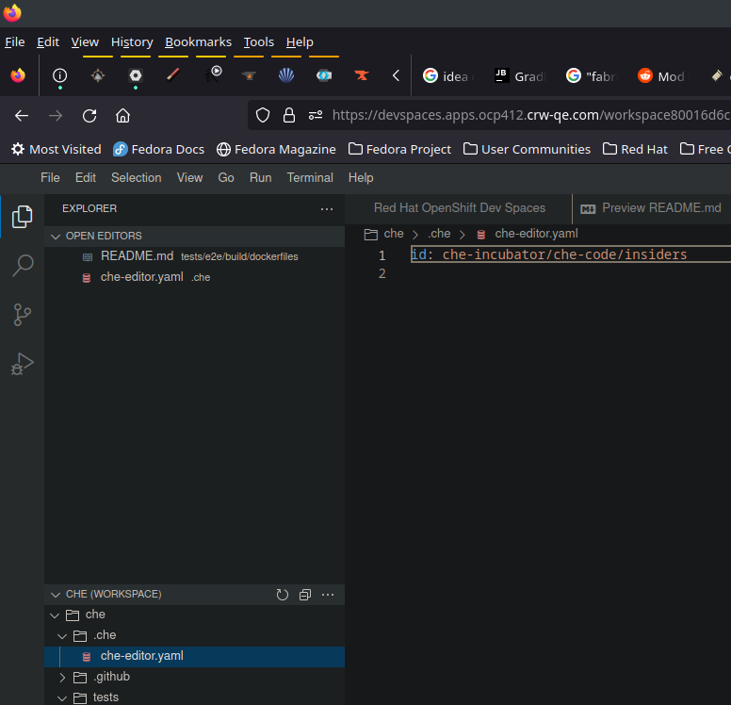This screenshot has height=705, width=731.
Task: Open Most Visited bookmarks
Action: pos(57,149)
